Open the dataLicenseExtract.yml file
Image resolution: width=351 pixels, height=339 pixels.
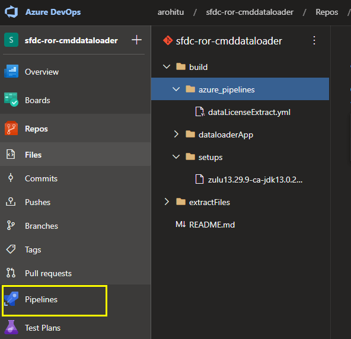[249, 112]
